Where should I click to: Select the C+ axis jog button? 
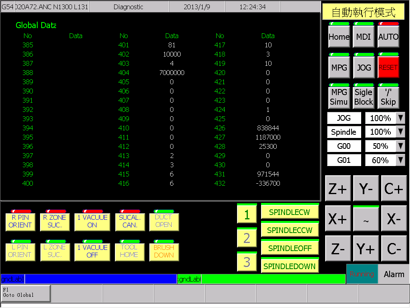[x=394, y=188]
